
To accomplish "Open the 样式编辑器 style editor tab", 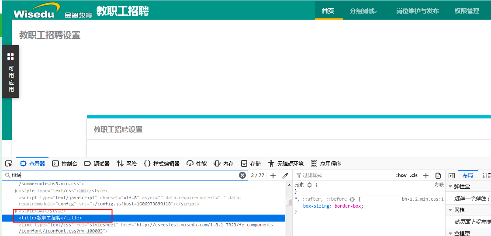I will 162,163.
